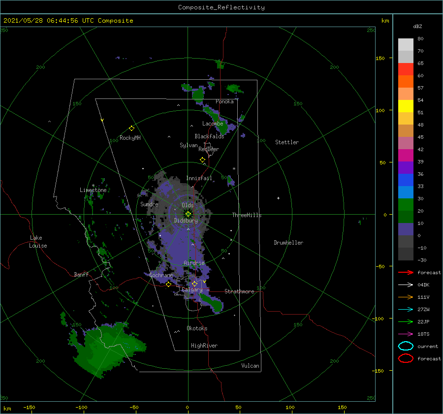Click the Composite_Reflectivity title text

[x=221, y=7]
